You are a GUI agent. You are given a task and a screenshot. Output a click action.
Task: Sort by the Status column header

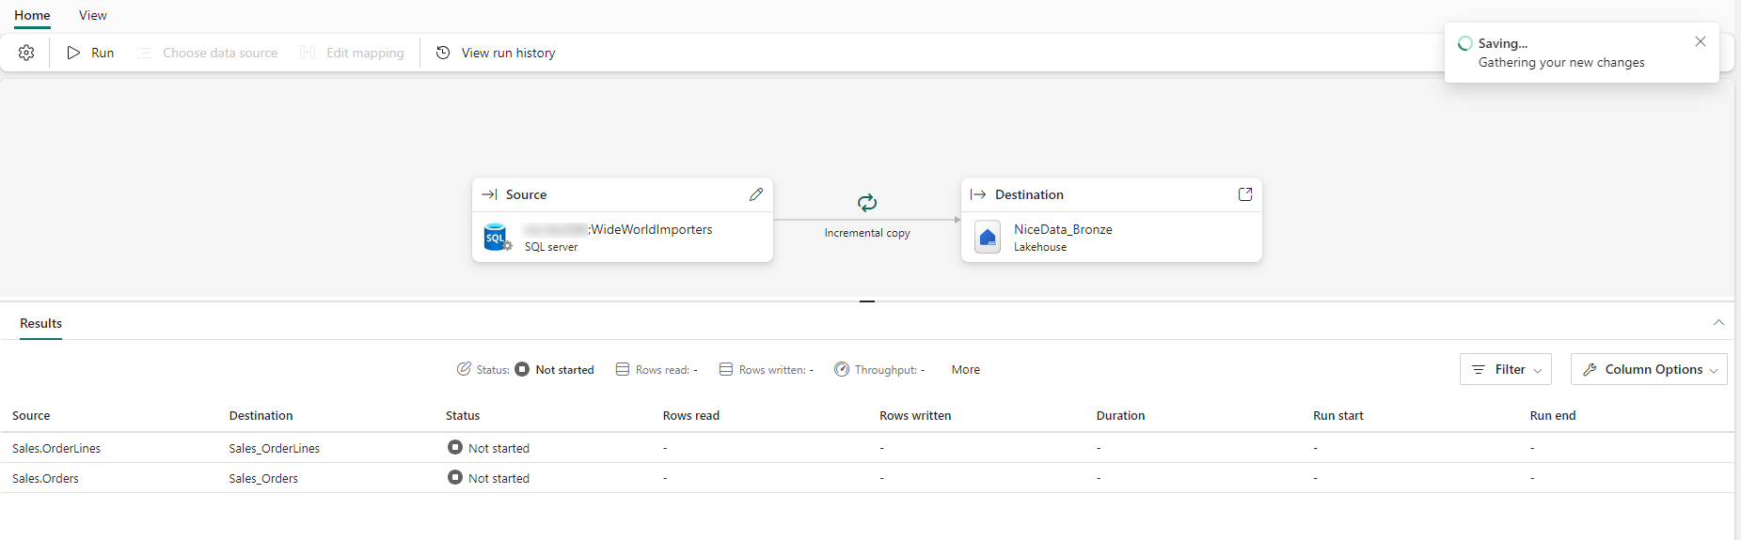[x=463, y=415]
